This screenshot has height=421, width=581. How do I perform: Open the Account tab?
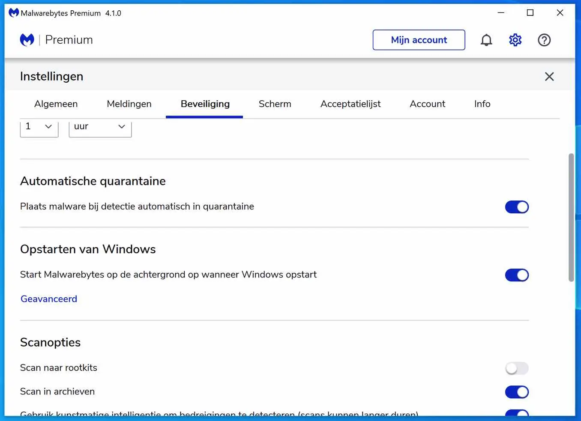coord(427,104)
